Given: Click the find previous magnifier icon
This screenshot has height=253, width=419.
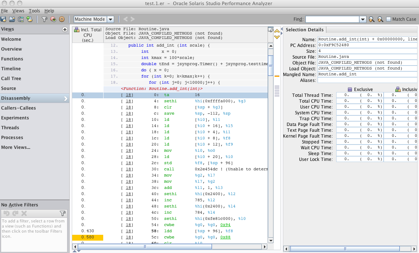Looking at the screenshot, I should coord(372,19).
